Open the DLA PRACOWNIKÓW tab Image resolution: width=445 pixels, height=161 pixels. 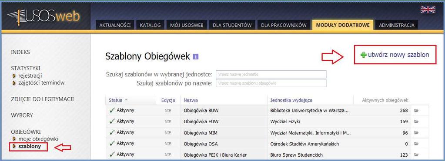(284, 25)
